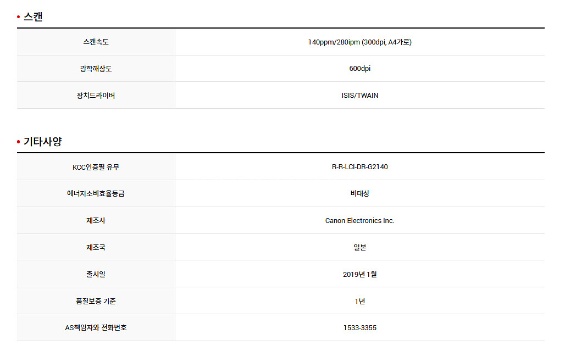Image resolution: width=565 pixels, height=362 pixels.
Task: Click the 비대상 value text
Action: click(359, 194)
